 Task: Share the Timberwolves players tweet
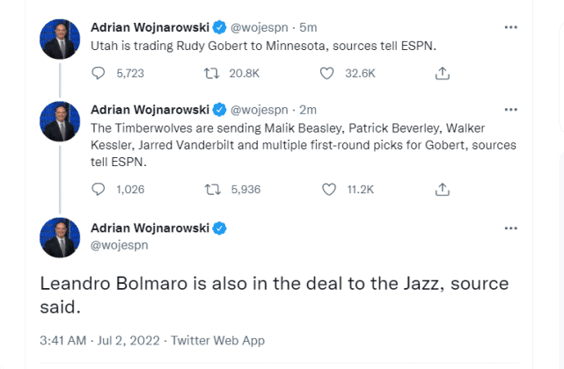click(x=443, y=189)
